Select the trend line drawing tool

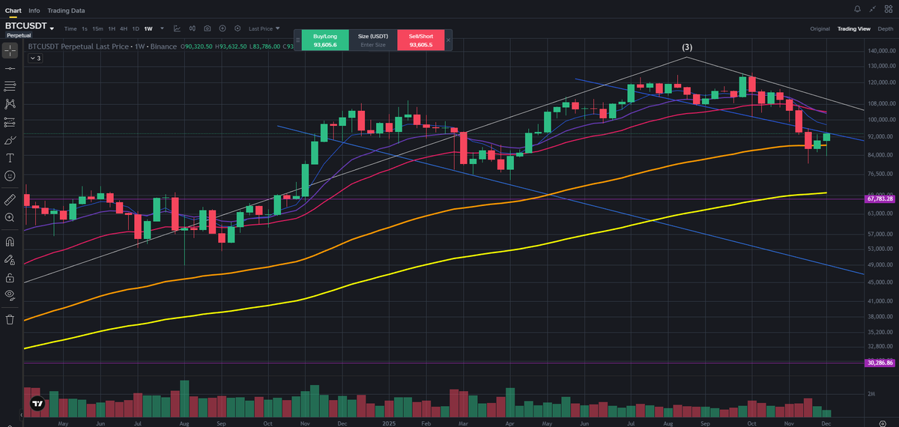pos(10,68)
